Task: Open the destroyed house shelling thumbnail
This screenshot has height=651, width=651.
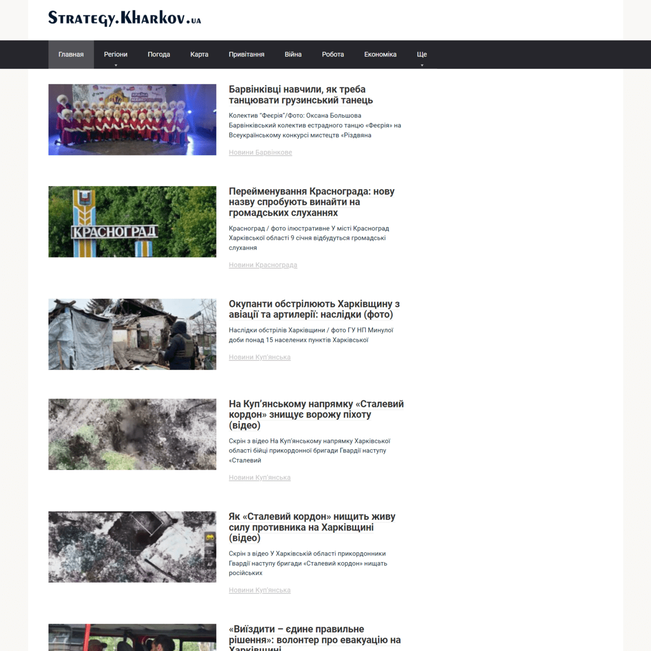Action: 132,334
